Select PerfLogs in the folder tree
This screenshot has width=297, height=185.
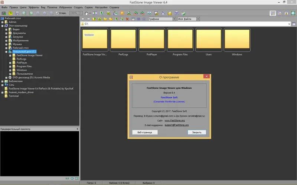point(21,59)
